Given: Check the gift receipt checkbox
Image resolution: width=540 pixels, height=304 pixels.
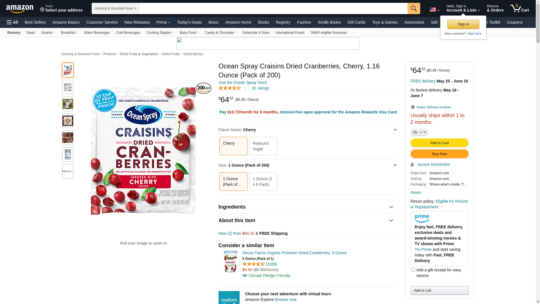Looking at the screenshot, I should (413, 270).
